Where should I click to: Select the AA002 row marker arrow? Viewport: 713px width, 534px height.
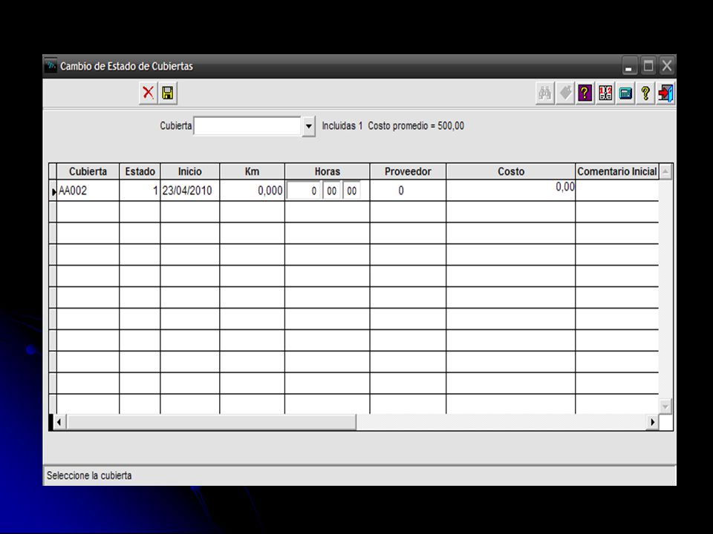[x=53, y=191]
